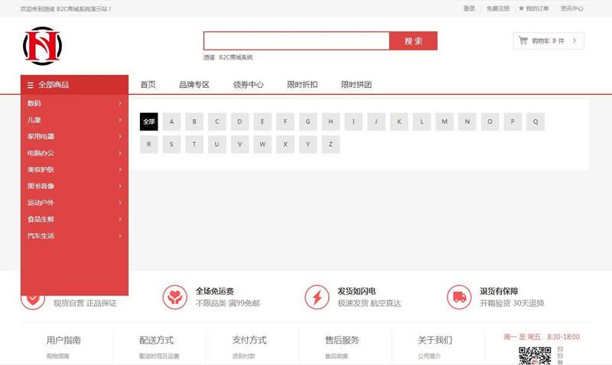Click the B2C商城系统 search suggestion
612x365 pixels.
[236, 57]
